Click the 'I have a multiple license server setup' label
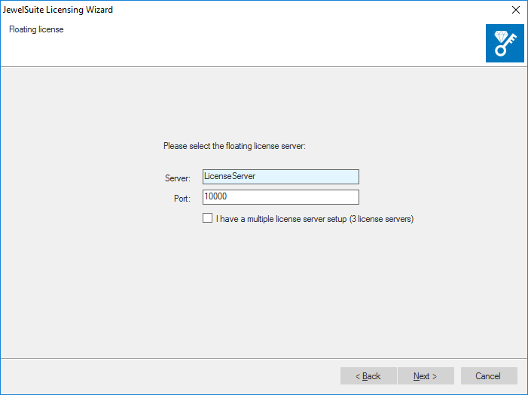Image resolution: width=528 pixels, height=395 pixels. click(x=281, y=220)
